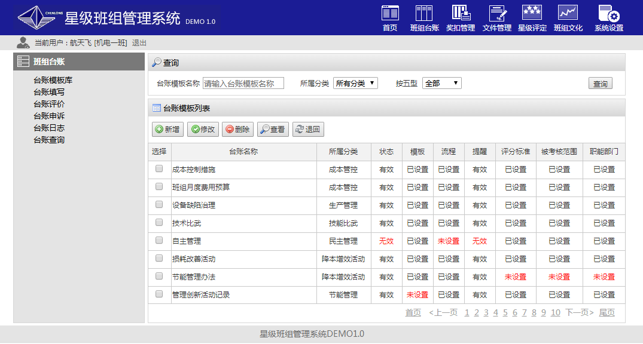Tick the checkbox for 节能管理办法
This screenshot has height=344, width=643.
pos(159,277)
